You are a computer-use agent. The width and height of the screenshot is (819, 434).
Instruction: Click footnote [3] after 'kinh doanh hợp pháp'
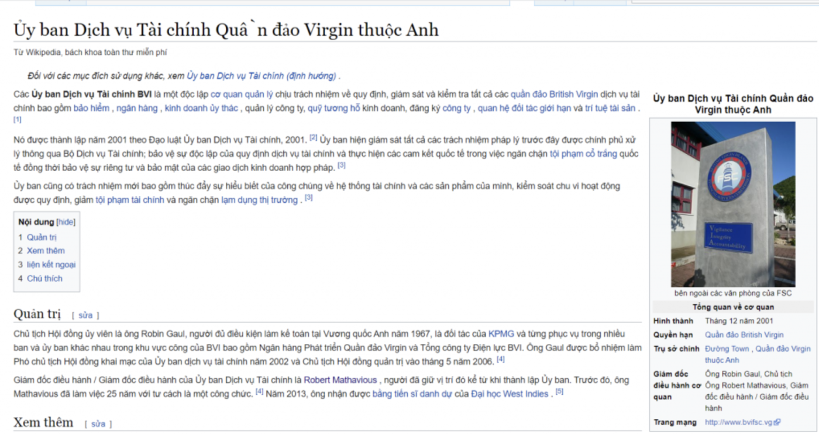point(342,165)
